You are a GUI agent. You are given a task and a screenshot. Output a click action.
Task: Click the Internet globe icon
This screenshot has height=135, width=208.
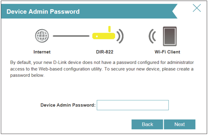[x=42, y=36]
